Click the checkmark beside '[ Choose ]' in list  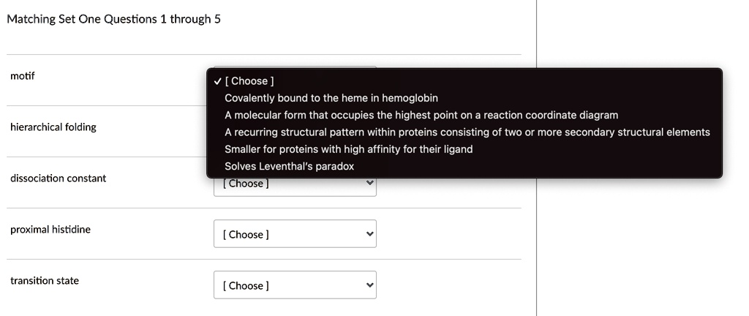click(218, 80)
